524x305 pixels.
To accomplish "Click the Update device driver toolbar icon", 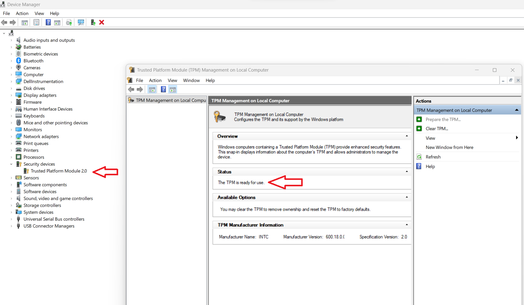I will tap(69, 22).
